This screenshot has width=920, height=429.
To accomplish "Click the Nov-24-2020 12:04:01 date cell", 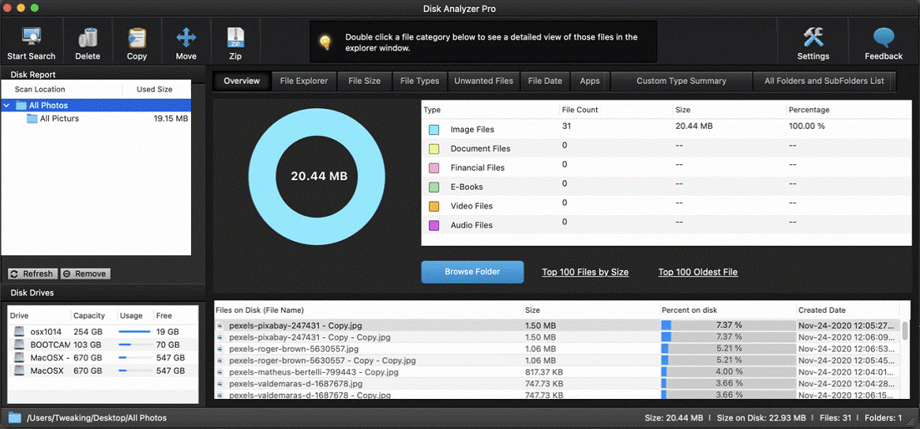I will click(847, 372).
